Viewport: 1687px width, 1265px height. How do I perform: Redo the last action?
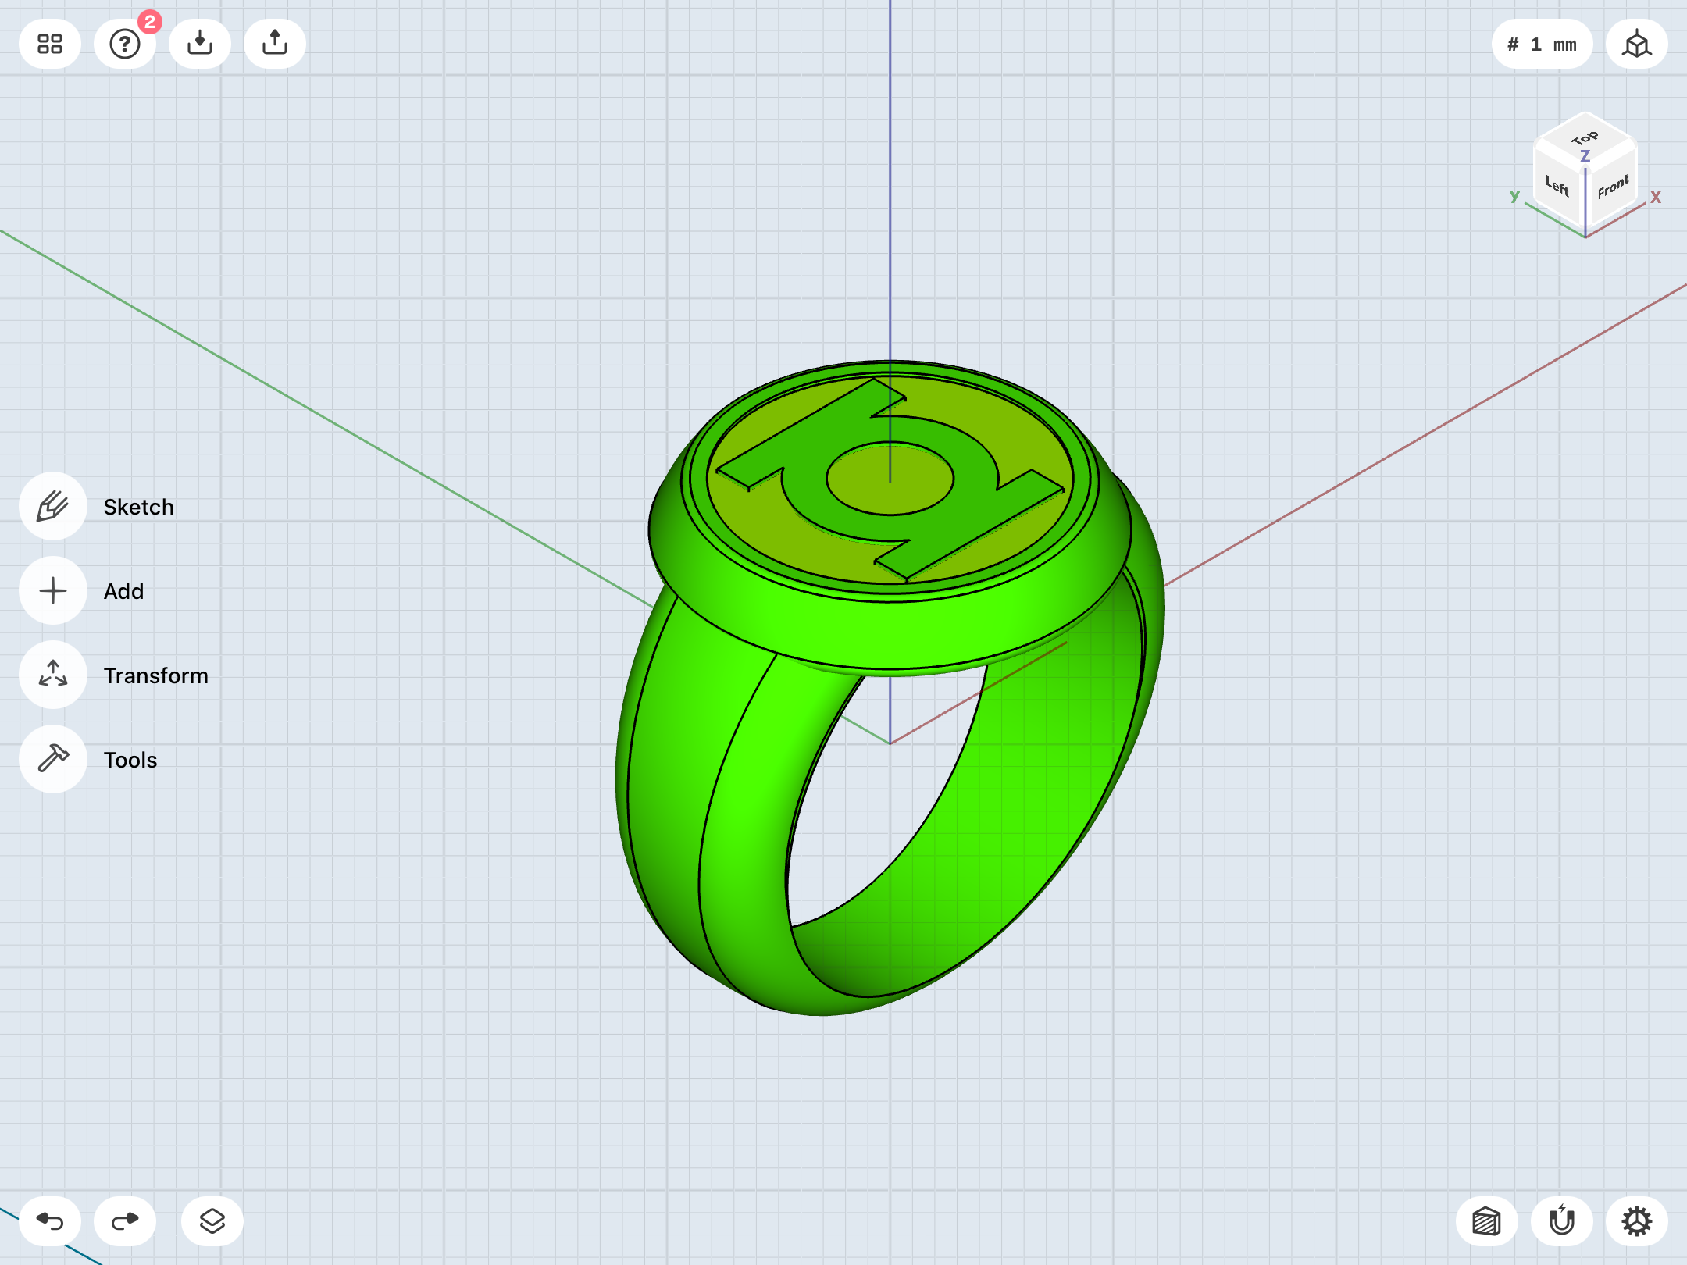tap(125, 1221)
